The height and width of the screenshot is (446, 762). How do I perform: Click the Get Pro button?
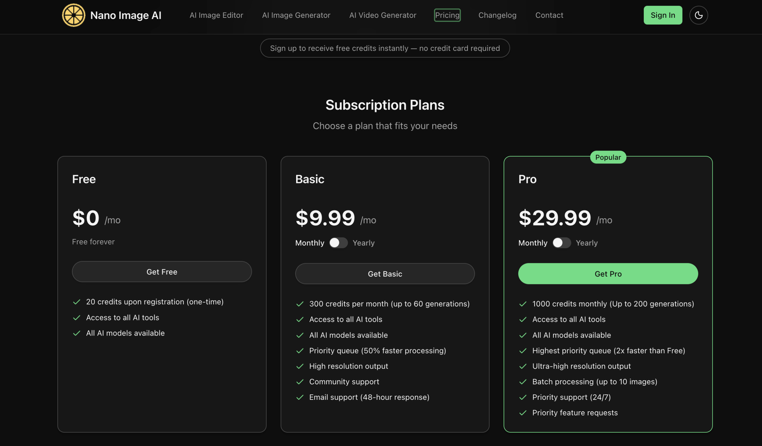608,274
